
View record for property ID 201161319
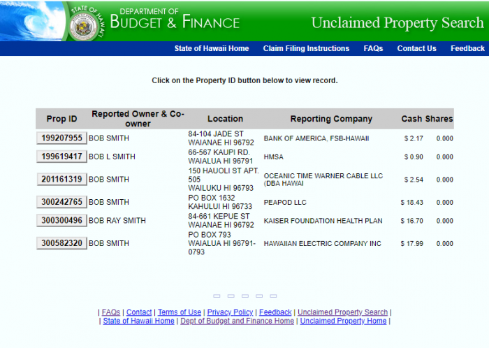61,179
